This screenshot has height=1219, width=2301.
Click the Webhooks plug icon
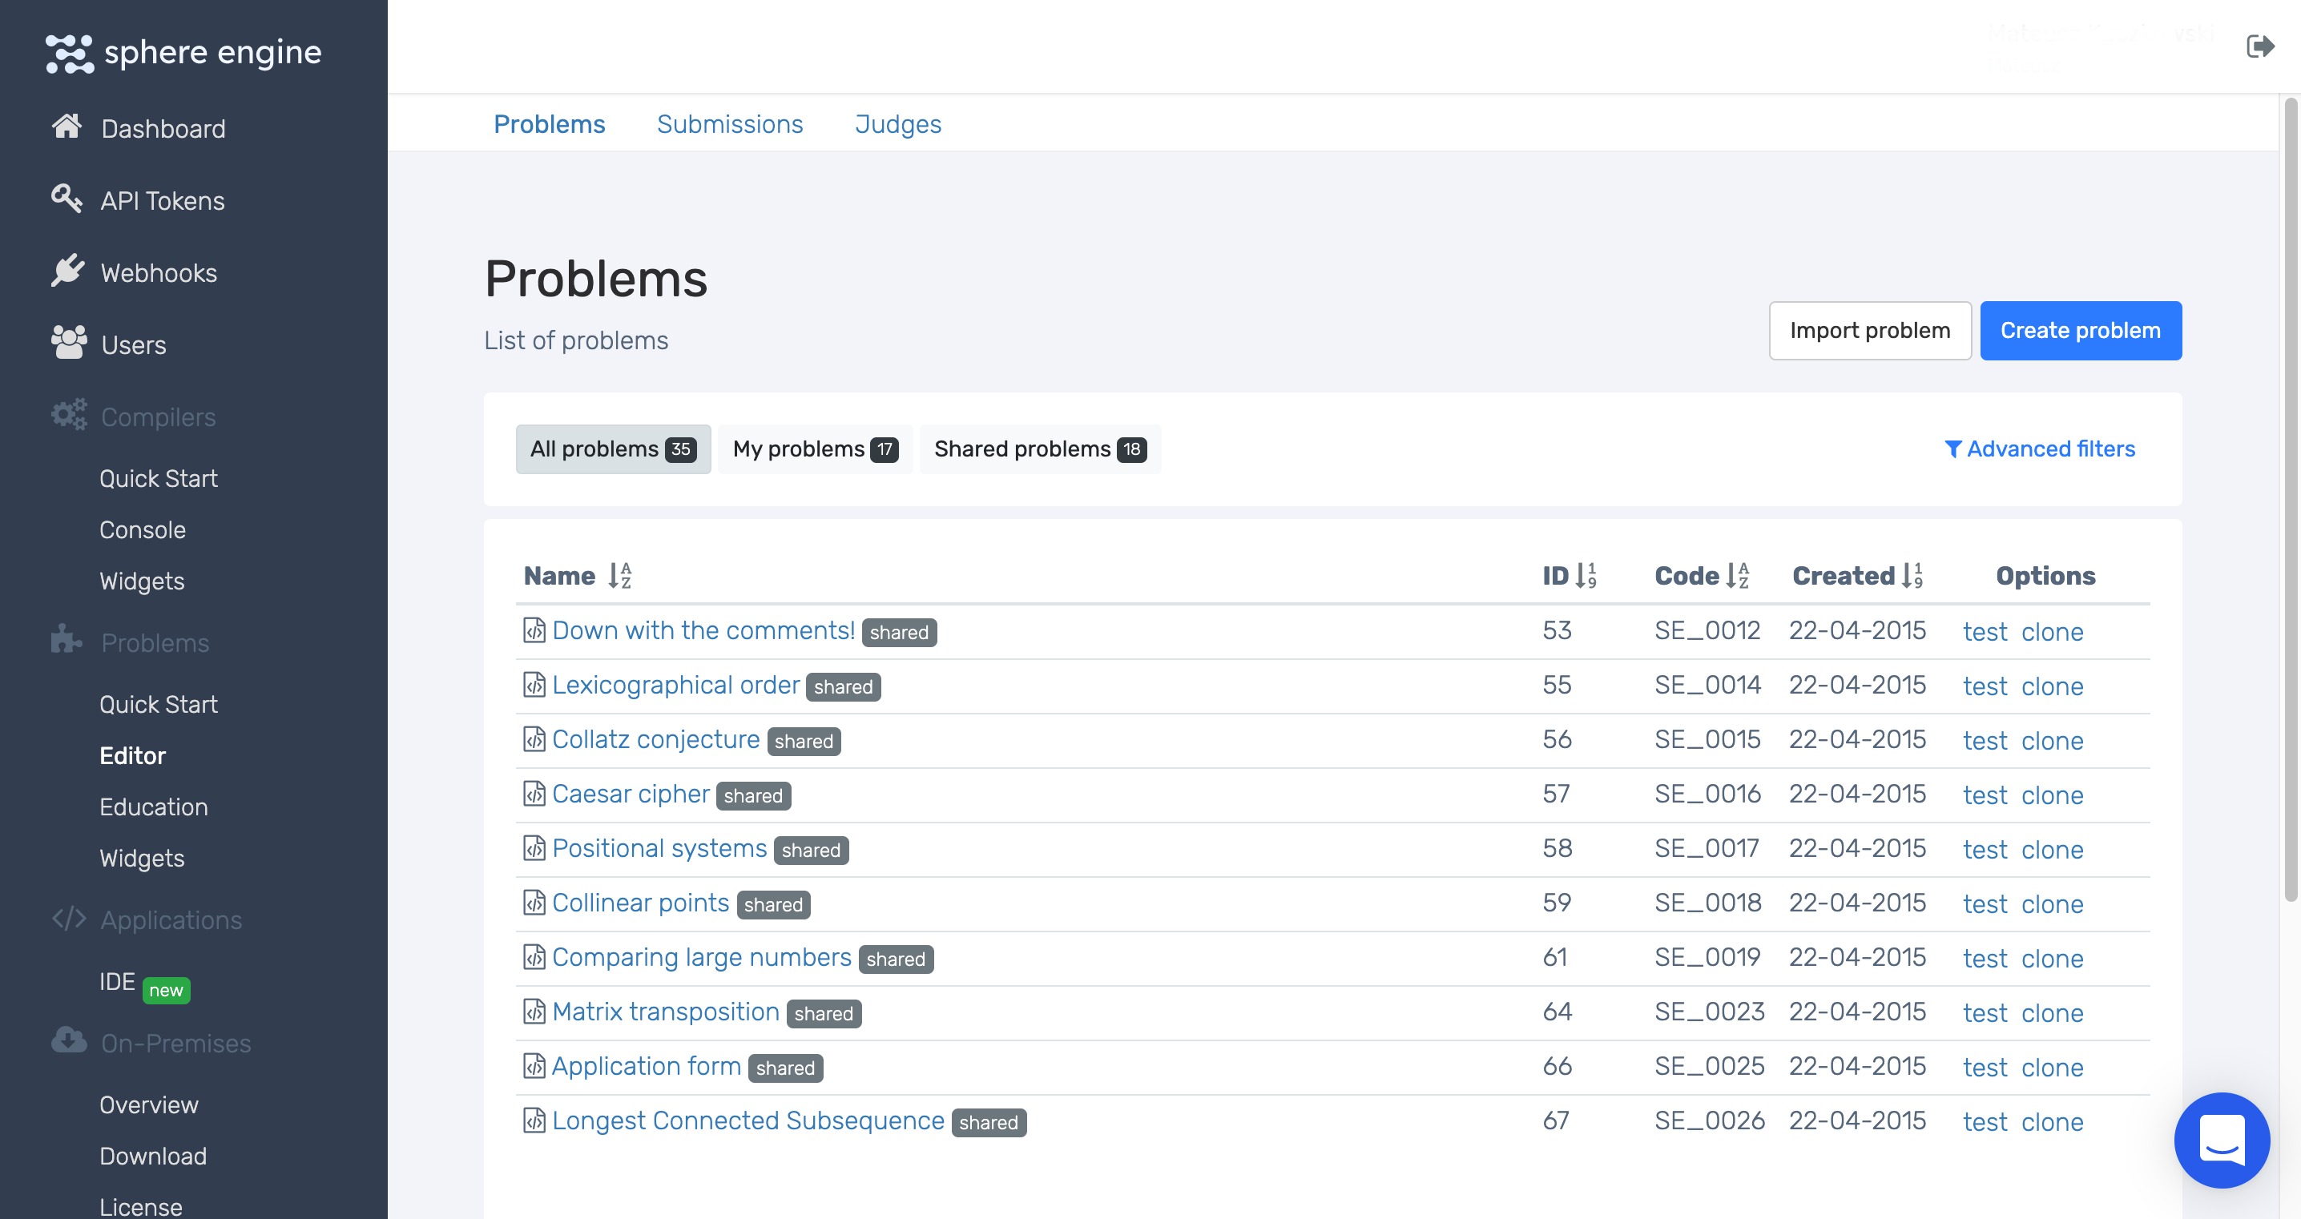(x=67, y=271)
